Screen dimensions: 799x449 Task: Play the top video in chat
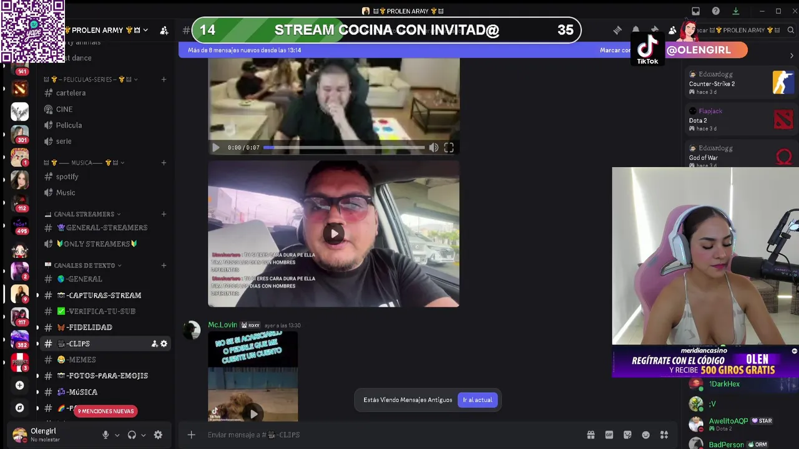pos(216,148)
